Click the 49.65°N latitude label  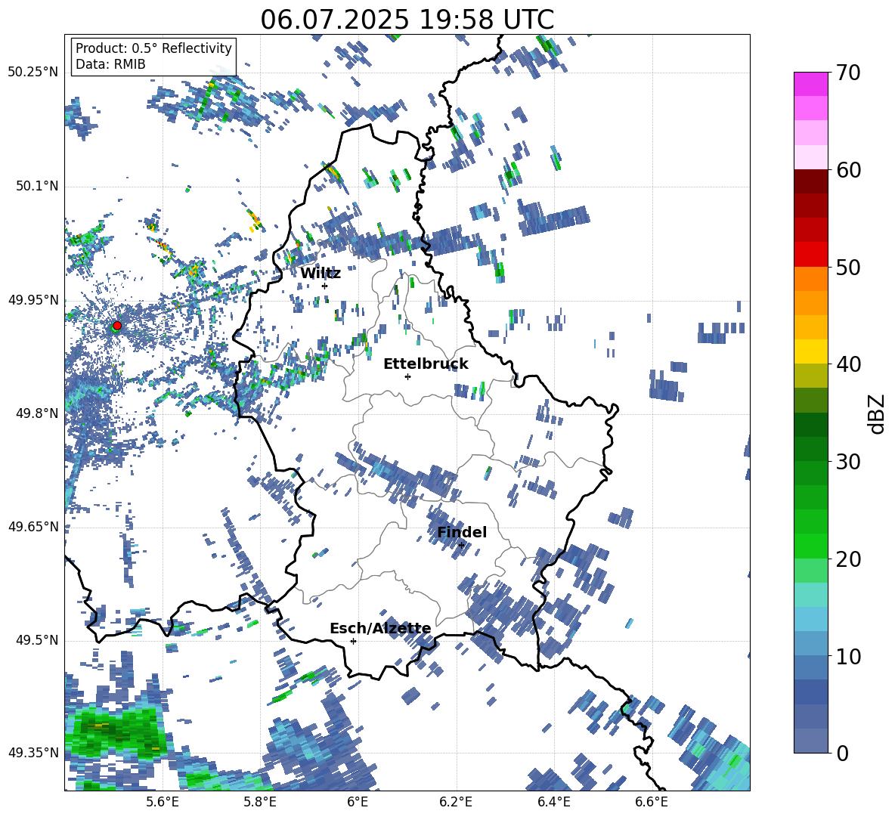[x=33, y=526]
